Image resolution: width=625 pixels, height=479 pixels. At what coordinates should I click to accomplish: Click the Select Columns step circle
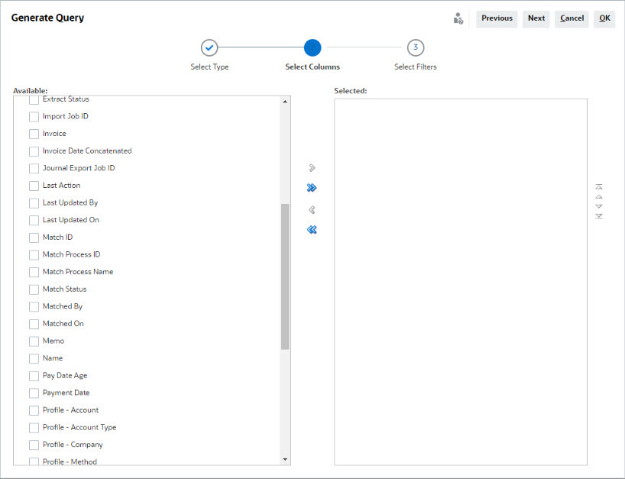312,48
